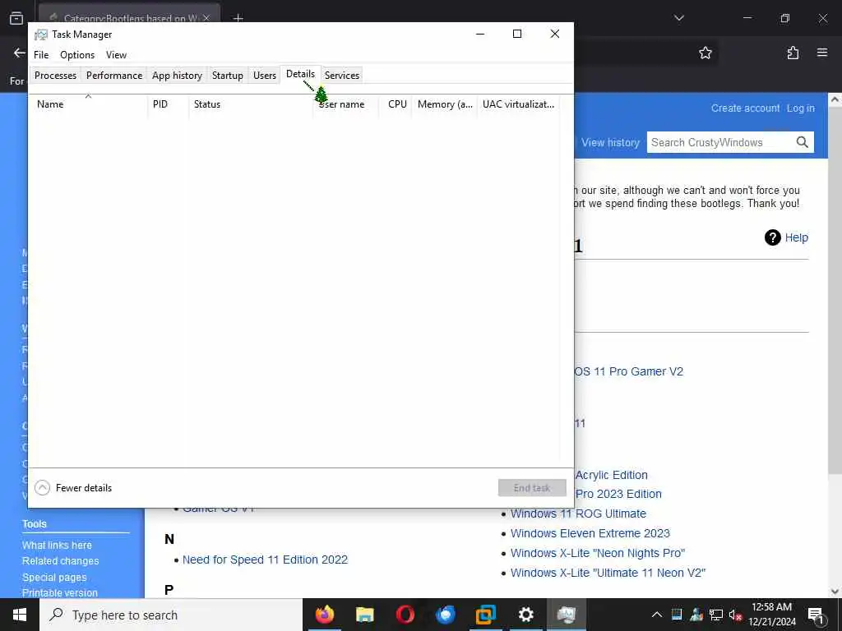The image size is (842, 631).
Task: Open Firefox from the taskbar
Action: pos(324,615)
